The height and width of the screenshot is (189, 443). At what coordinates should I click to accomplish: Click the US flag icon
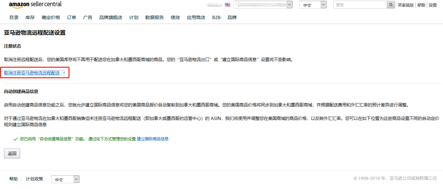pos(227,4)
